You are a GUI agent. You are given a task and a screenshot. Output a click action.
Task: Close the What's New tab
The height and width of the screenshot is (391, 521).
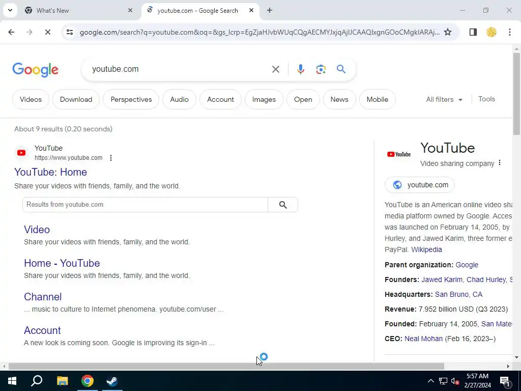coord(130,10)
